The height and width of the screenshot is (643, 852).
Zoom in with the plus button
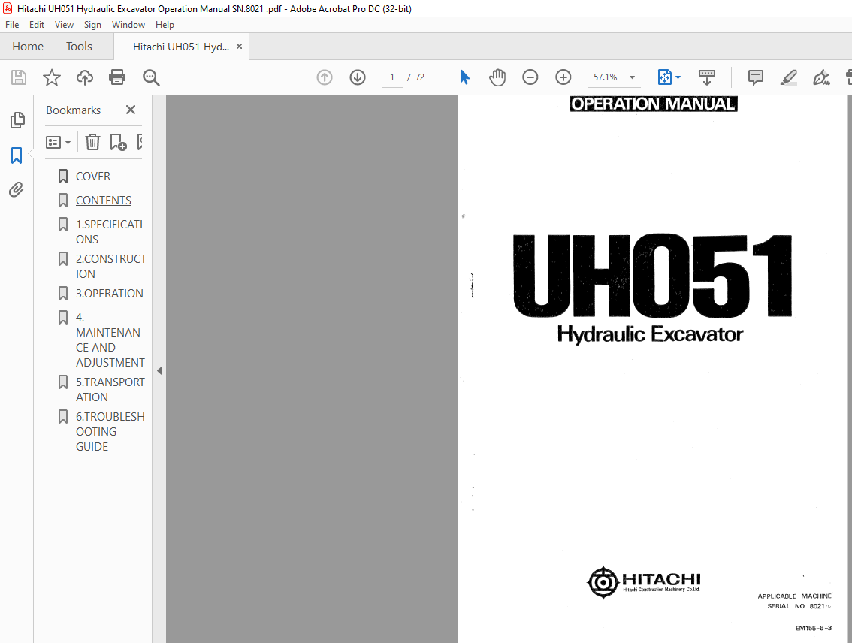pos(563,77)
